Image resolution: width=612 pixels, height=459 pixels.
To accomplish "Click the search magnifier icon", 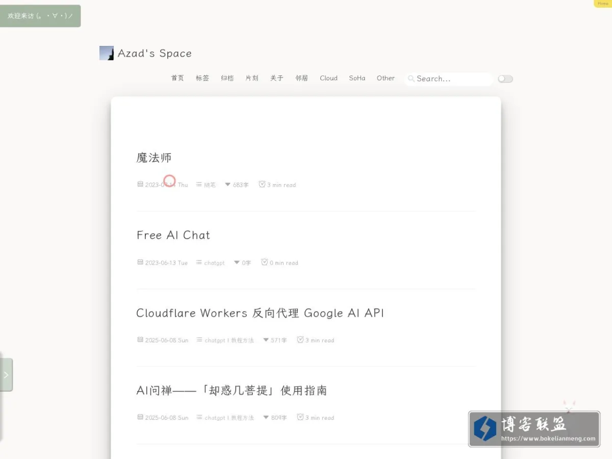I will [411, 79].
